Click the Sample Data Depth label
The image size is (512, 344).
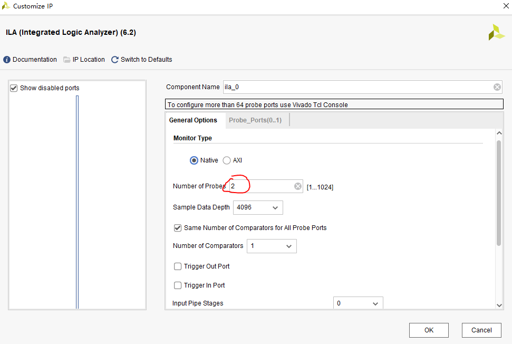point(201,207)
